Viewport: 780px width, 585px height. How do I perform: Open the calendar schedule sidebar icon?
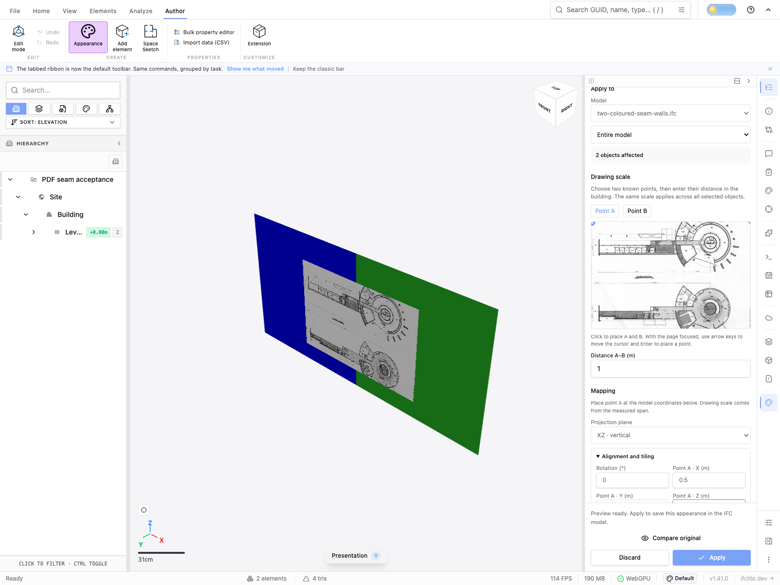click(769, 275)
